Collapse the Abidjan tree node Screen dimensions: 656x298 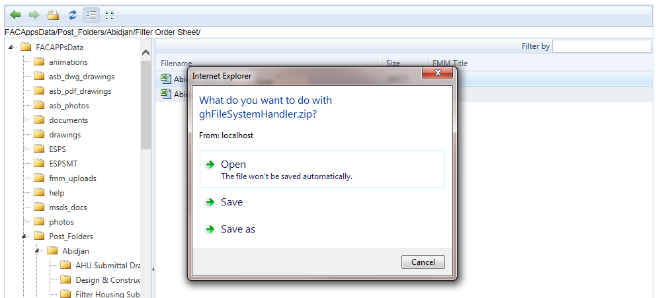[38, 250]
